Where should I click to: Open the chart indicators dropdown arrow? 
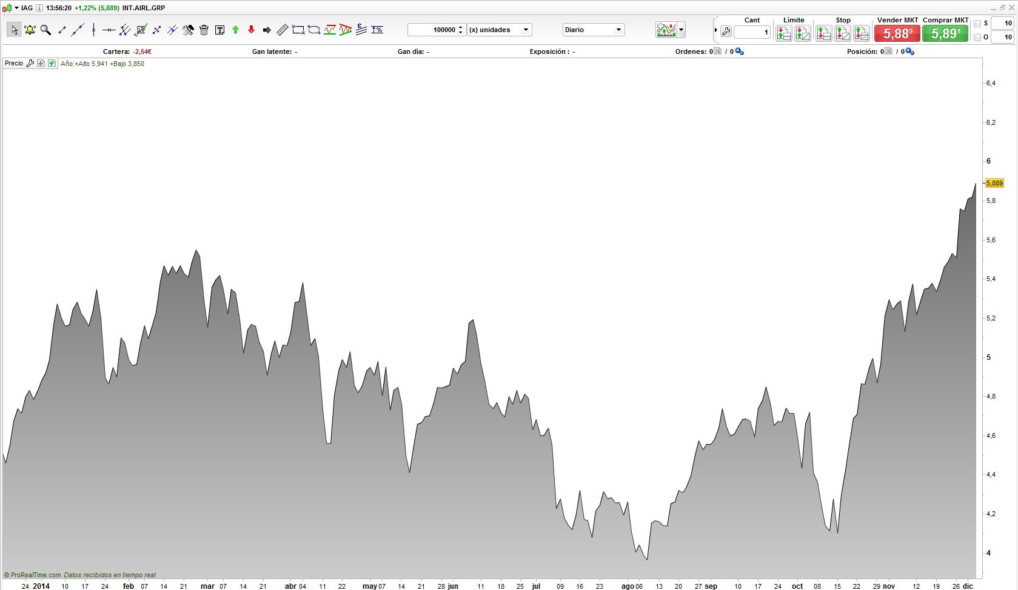click(x=681, y=30)
